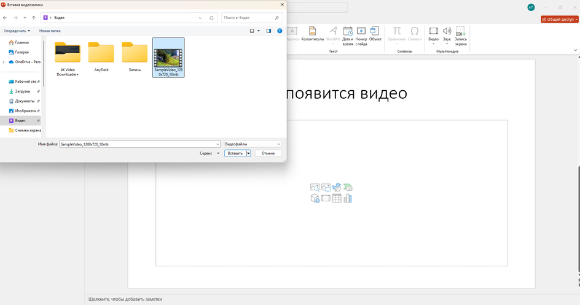Screen dimensions: 580x305
Task: Expand address bar previous locations dropdown
Action: pyautogui.click(x=200, y=18)
